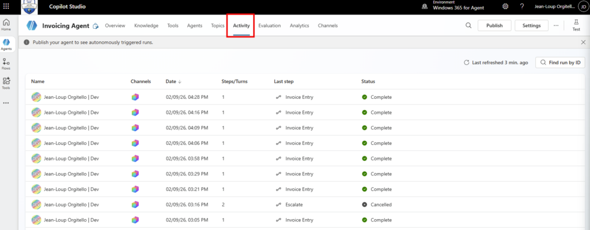This screenshot has height=230, width=590.
Task: Click the Settings button
Action: tap(531, 25)
